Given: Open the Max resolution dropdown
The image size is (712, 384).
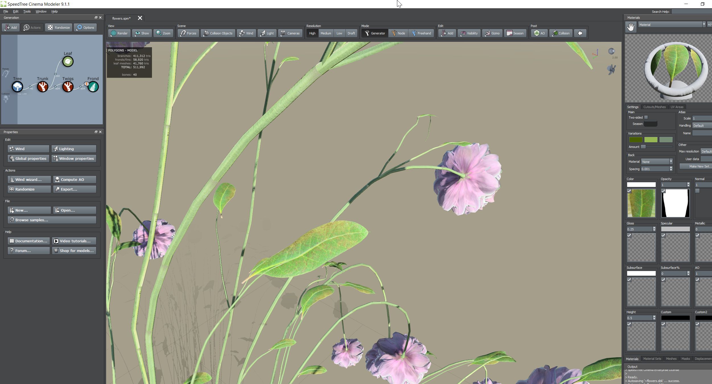Looking at the screenshot, I should click(x=706, y=151).
